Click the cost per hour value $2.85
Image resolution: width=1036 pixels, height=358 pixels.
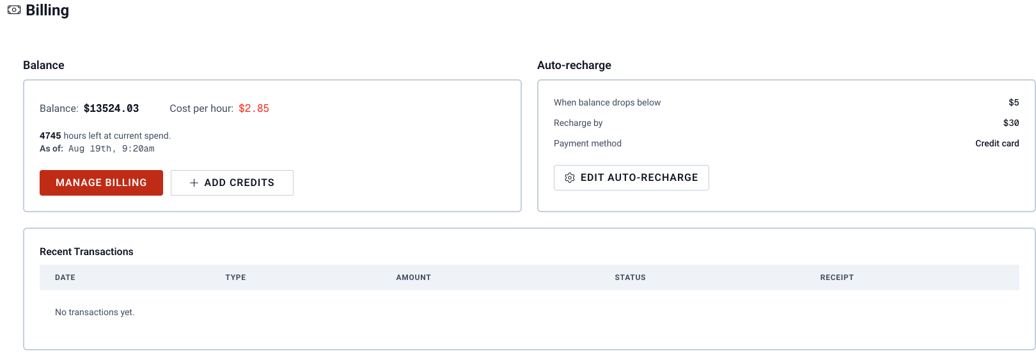(254, 109)
